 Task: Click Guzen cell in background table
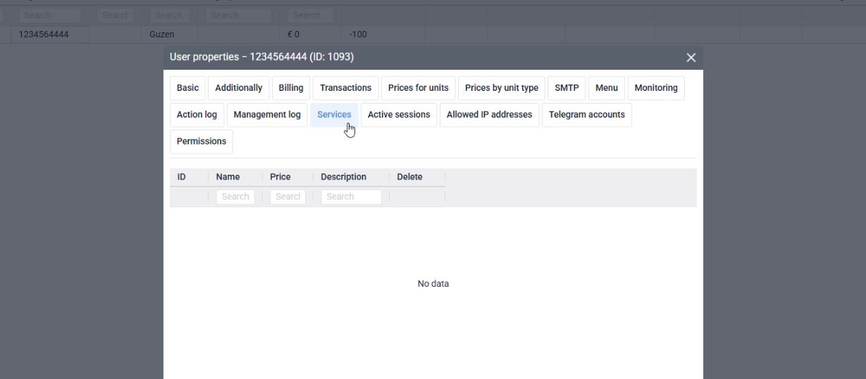pos(161,35)
